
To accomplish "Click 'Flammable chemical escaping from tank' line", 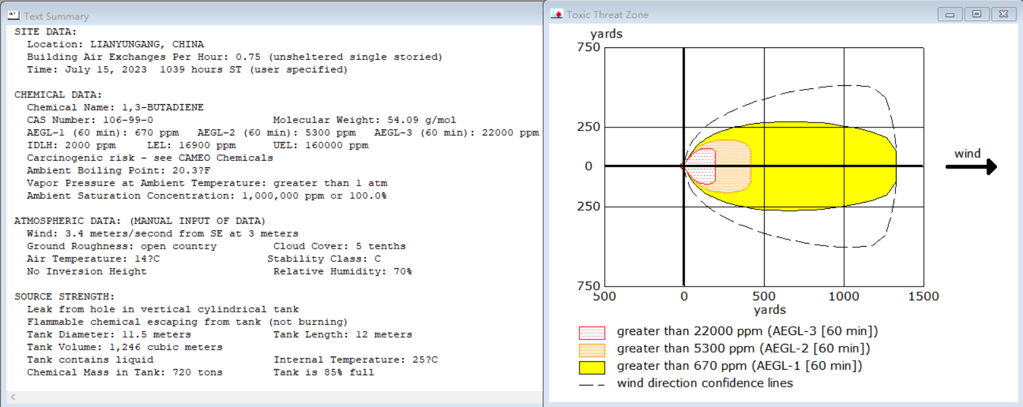I will [x=187, y=322].
